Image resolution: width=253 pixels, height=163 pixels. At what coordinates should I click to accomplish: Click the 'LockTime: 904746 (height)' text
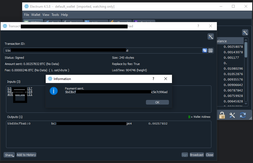click(x=130, y=70)
